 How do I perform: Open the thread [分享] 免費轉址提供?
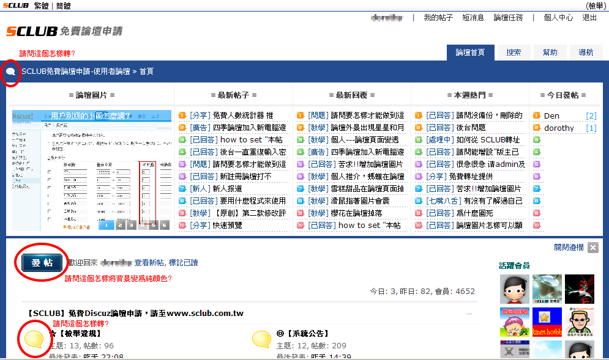tap(460, 177)
